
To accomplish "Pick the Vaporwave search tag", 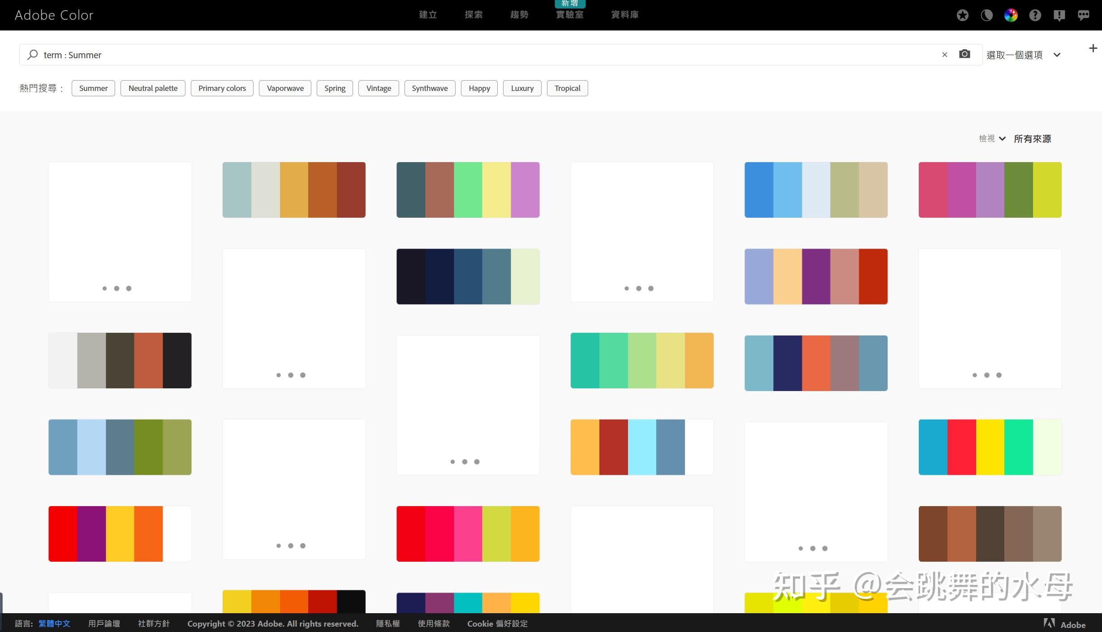I will point(285,88).
